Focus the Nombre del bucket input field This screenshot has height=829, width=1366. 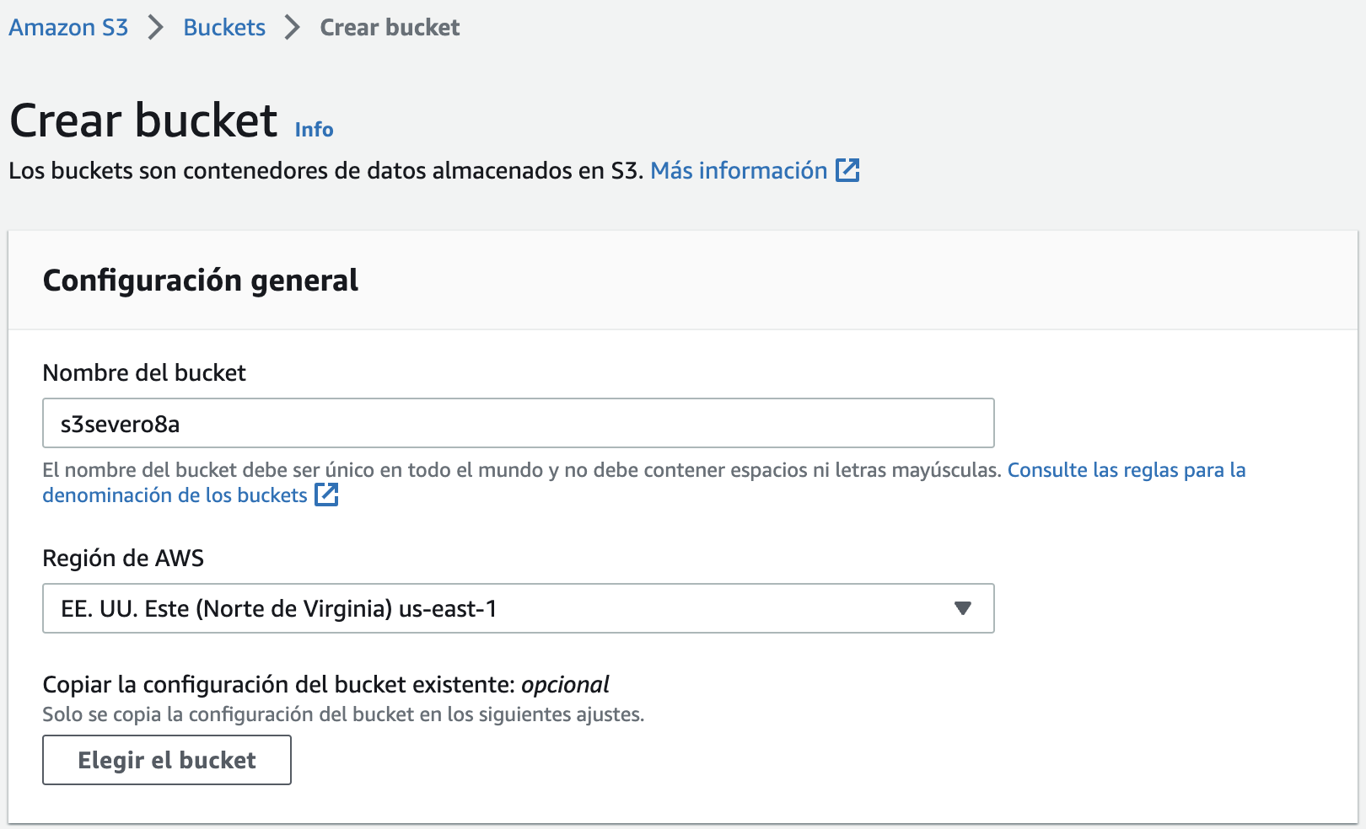[x=519, y=423]
